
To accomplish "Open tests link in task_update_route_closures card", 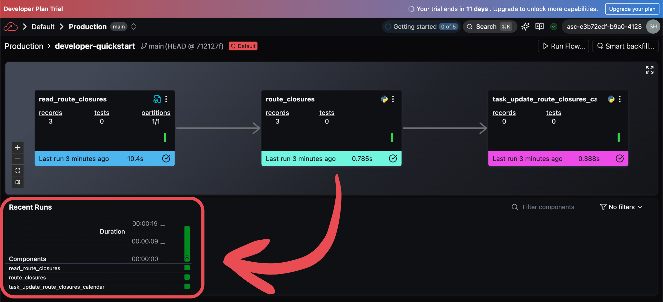I will click(x=554, y=113).
